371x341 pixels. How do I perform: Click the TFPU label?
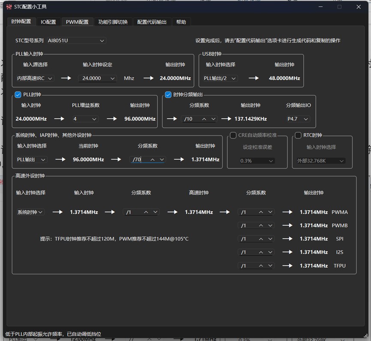point(340,266)
